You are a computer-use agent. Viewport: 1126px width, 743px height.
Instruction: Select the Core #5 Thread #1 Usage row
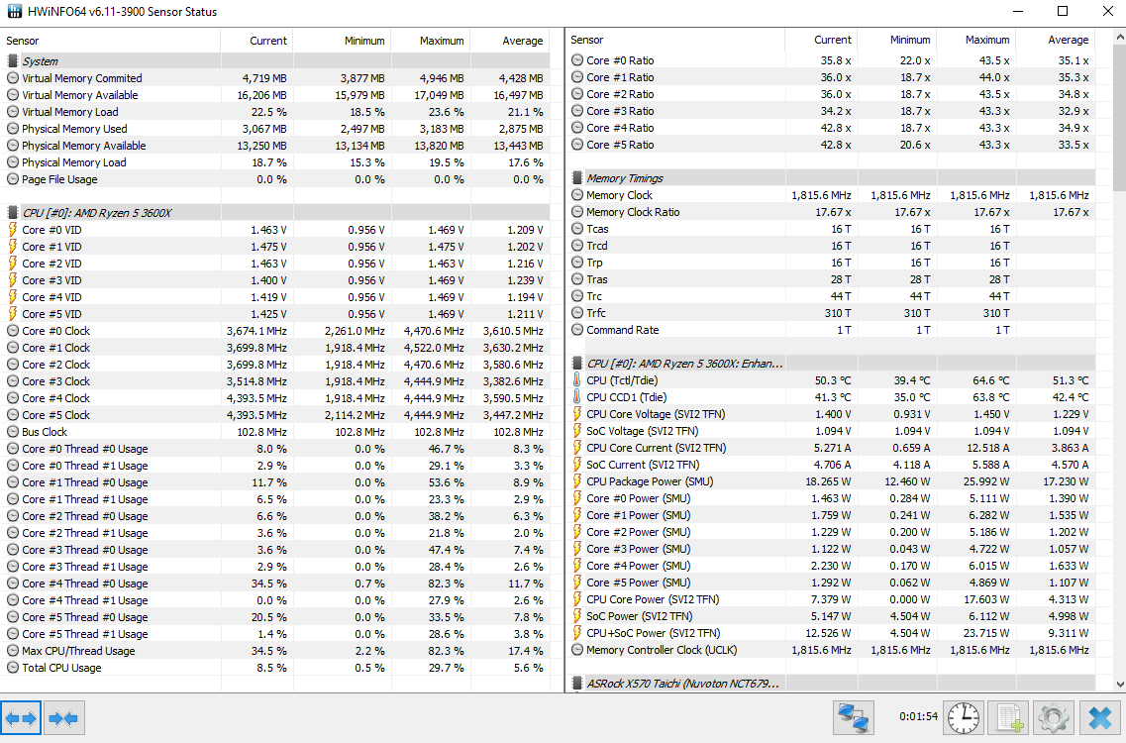[x=275, y=634]
